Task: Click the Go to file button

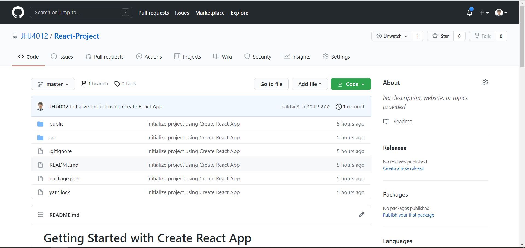Action: 271,84
